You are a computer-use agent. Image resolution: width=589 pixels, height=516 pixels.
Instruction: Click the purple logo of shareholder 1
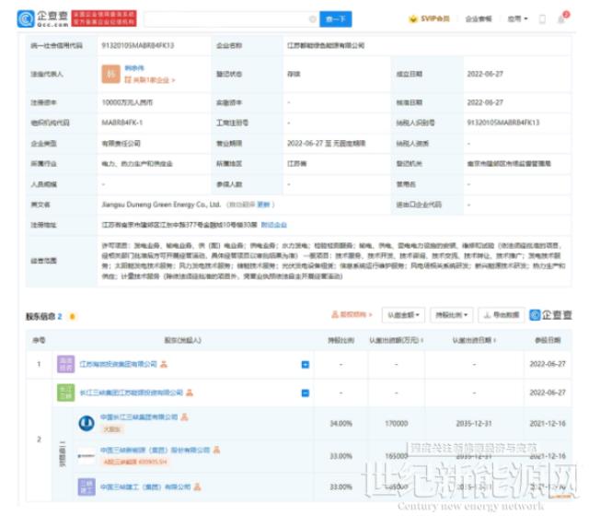click(65, 364)
